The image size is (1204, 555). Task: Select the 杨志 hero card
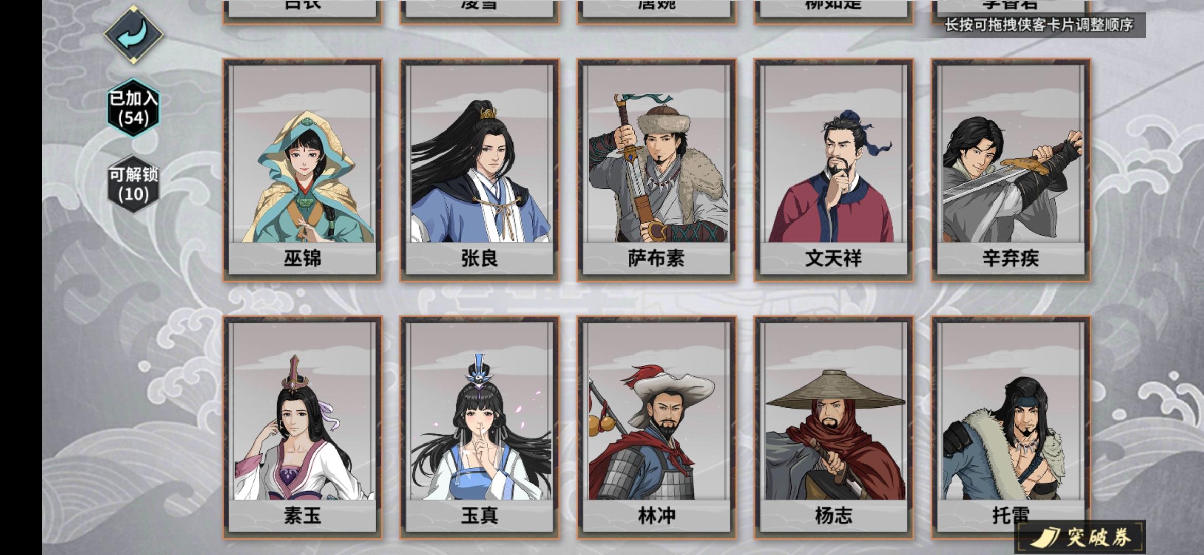[x=834, y=427]
